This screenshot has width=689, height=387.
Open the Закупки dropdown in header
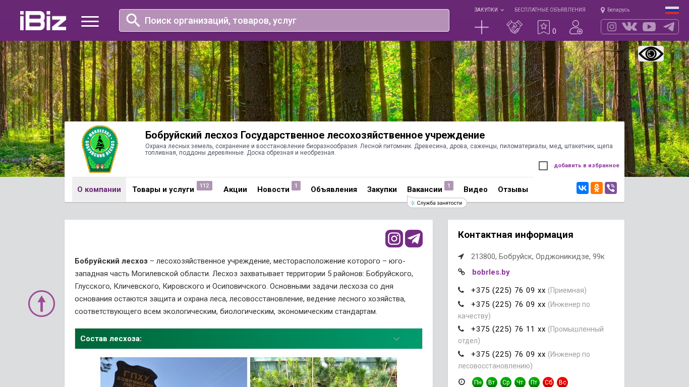pos(489,10)
